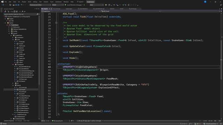The width and height of the screenshot is (223, 125).
Task: Collapse the Engine folder in Solution Explorer
Action: (5, 19)
